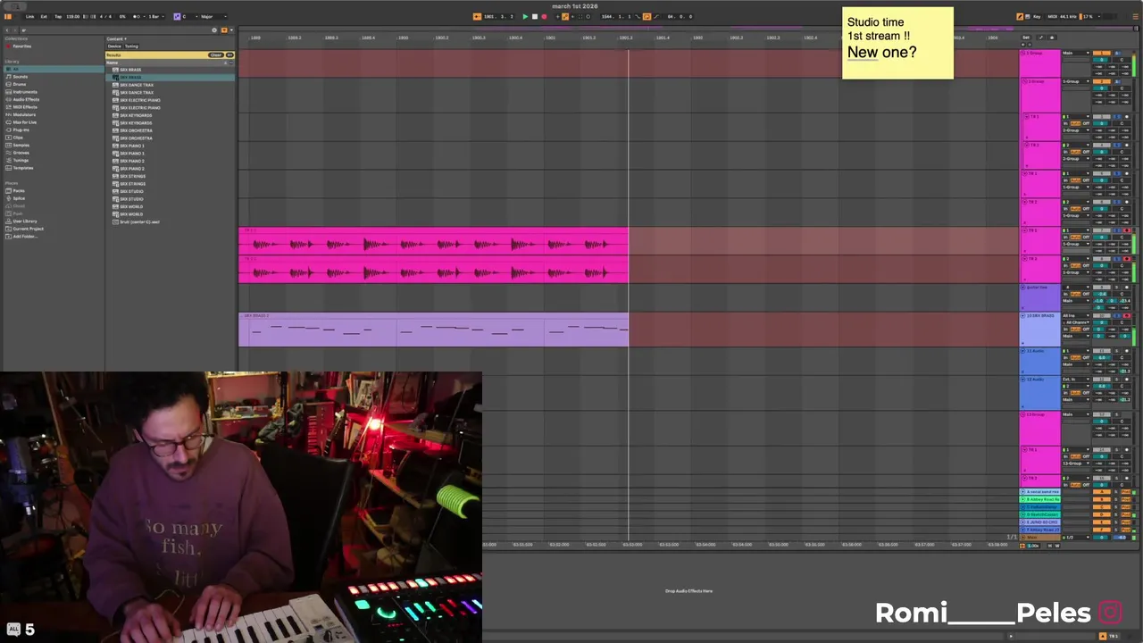Toggle the Link sync button
The image size is (1143, 643).
coord(29,16)
